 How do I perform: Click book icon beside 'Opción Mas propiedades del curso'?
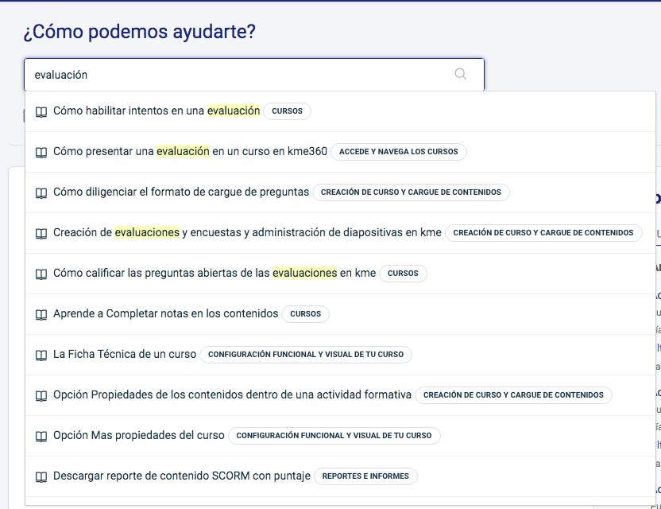41,436
